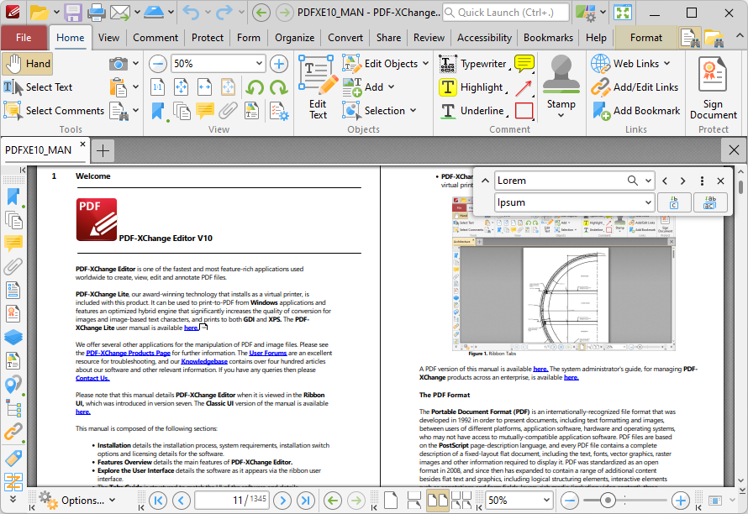Image resolution: width=748 pixels, height=514 pixels.
Task: Open Attachments paperclip pane in sidebar
Action: (13, 266)
